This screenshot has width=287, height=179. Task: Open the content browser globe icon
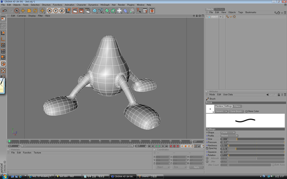tap(152, 11)
